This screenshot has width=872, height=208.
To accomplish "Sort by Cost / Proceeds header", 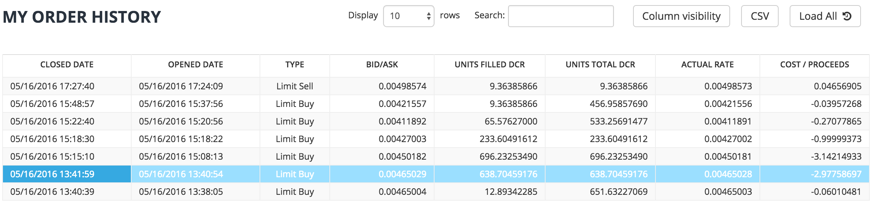I will tap(815, 65).
